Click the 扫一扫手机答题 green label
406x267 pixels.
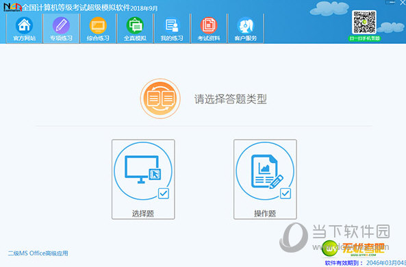pyautogui.click(x=364, y=38)
